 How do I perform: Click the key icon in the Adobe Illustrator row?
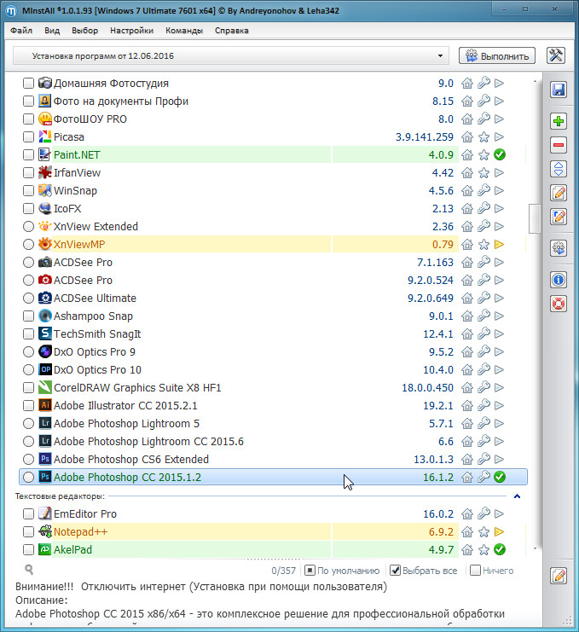tap(483, 405)
